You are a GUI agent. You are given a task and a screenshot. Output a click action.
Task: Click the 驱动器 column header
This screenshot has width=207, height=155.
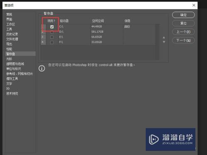(64, 21)
